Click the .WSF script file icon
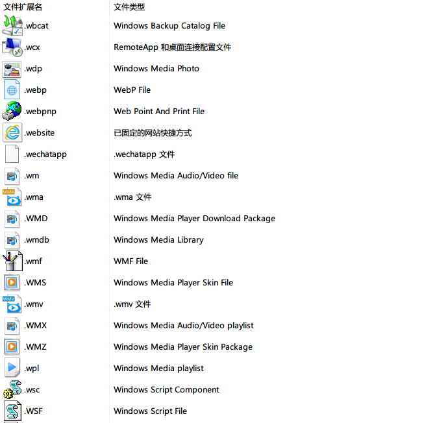This screenshot has width=435, height=423. (x=12, y=411)
